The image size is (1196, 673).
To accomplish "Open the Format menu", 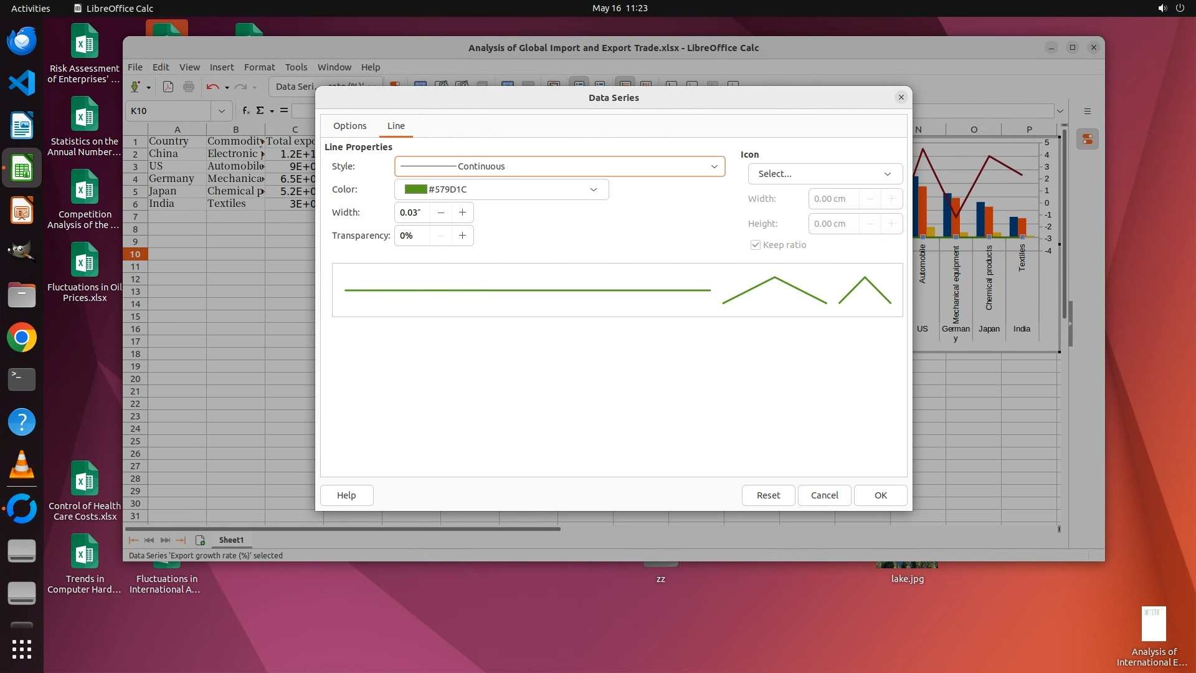I will (x=259, y=67).
